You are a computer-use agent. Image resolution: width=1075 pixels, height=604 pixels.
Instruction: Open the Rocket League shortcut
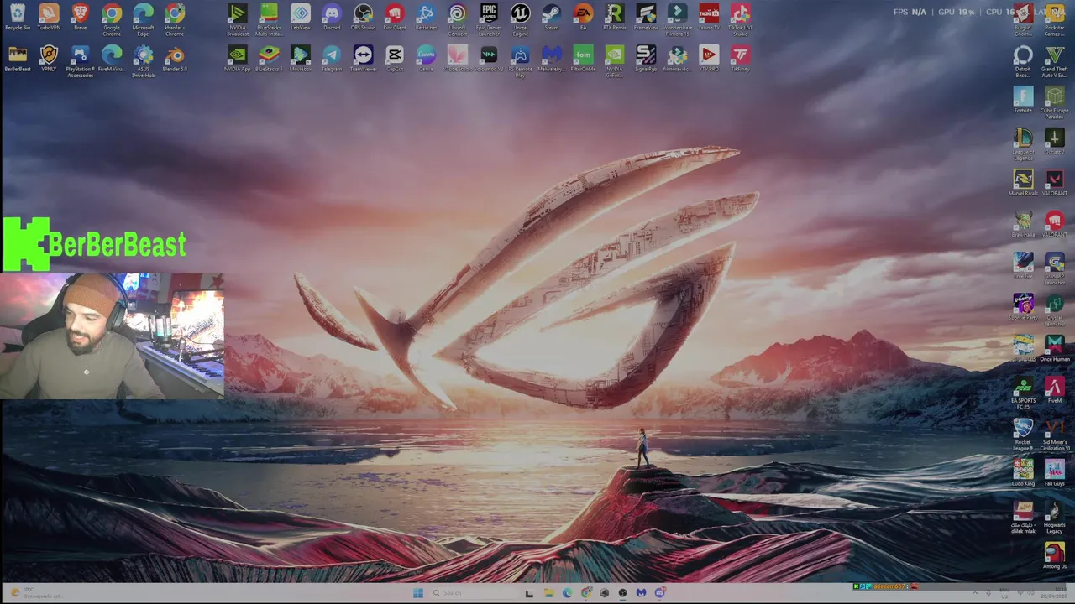(1023, 435)
